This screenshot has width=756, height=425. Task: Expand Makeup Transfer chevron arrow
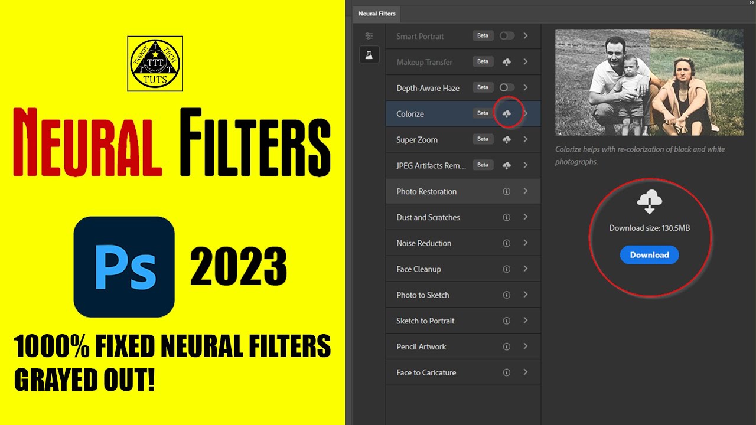(x=525, y=62)
